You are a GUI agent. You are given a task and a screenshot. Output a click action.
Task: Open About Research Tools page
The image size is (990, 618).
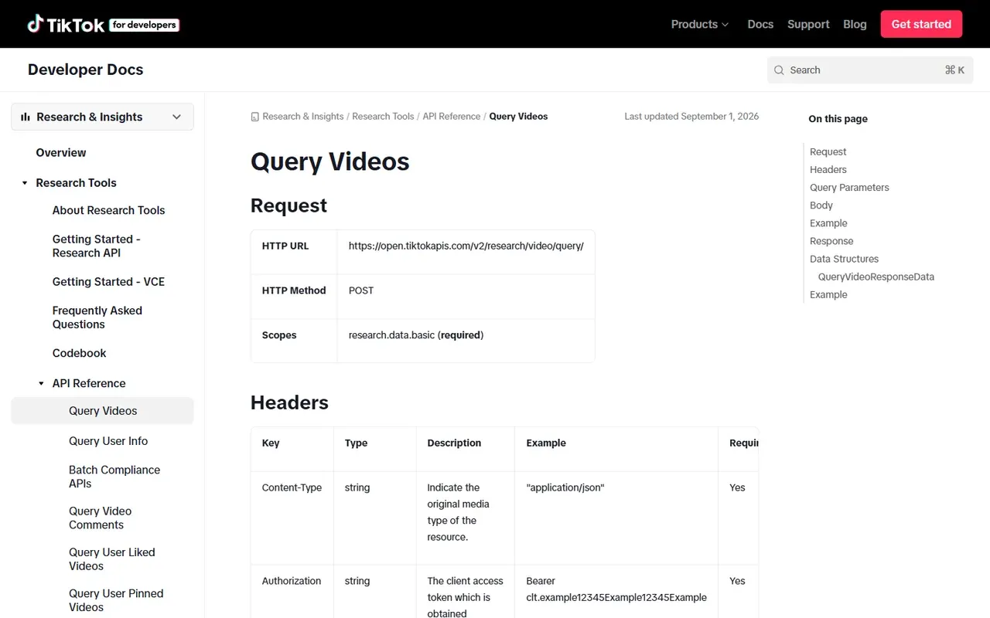click(109, 210)
